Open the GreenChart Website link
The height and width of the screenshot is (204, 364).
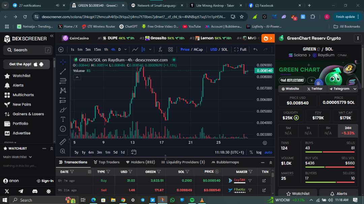pos(290,89)
